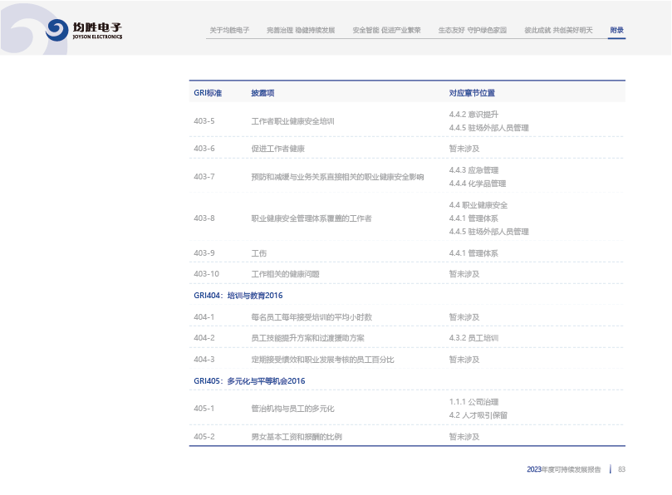Click page number 83 in footer

click(x=621, y=469)
